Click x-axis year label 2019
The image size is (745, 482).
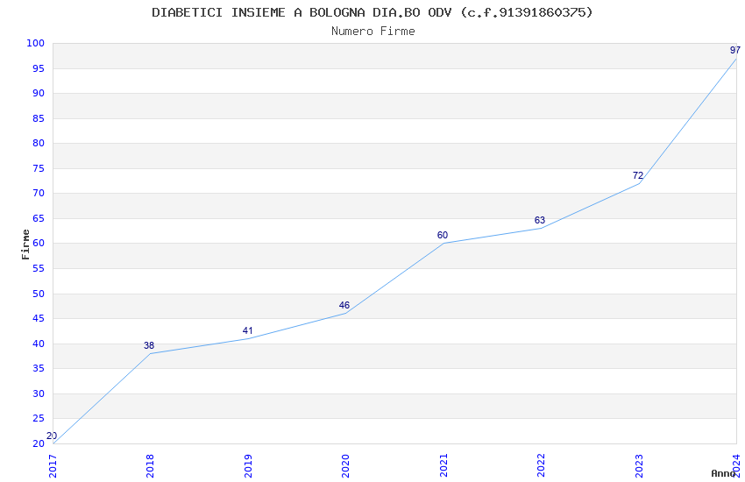tap(248, 466)
